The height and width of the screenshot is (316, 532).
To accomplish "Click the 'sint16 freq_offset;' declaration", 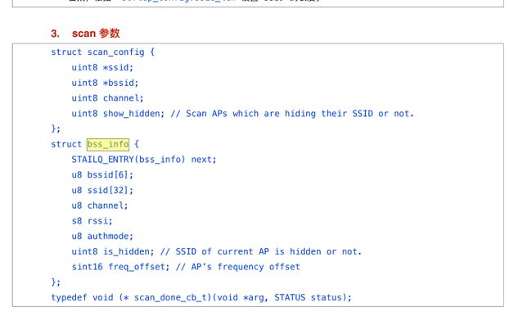I will (x=120, y=267).
